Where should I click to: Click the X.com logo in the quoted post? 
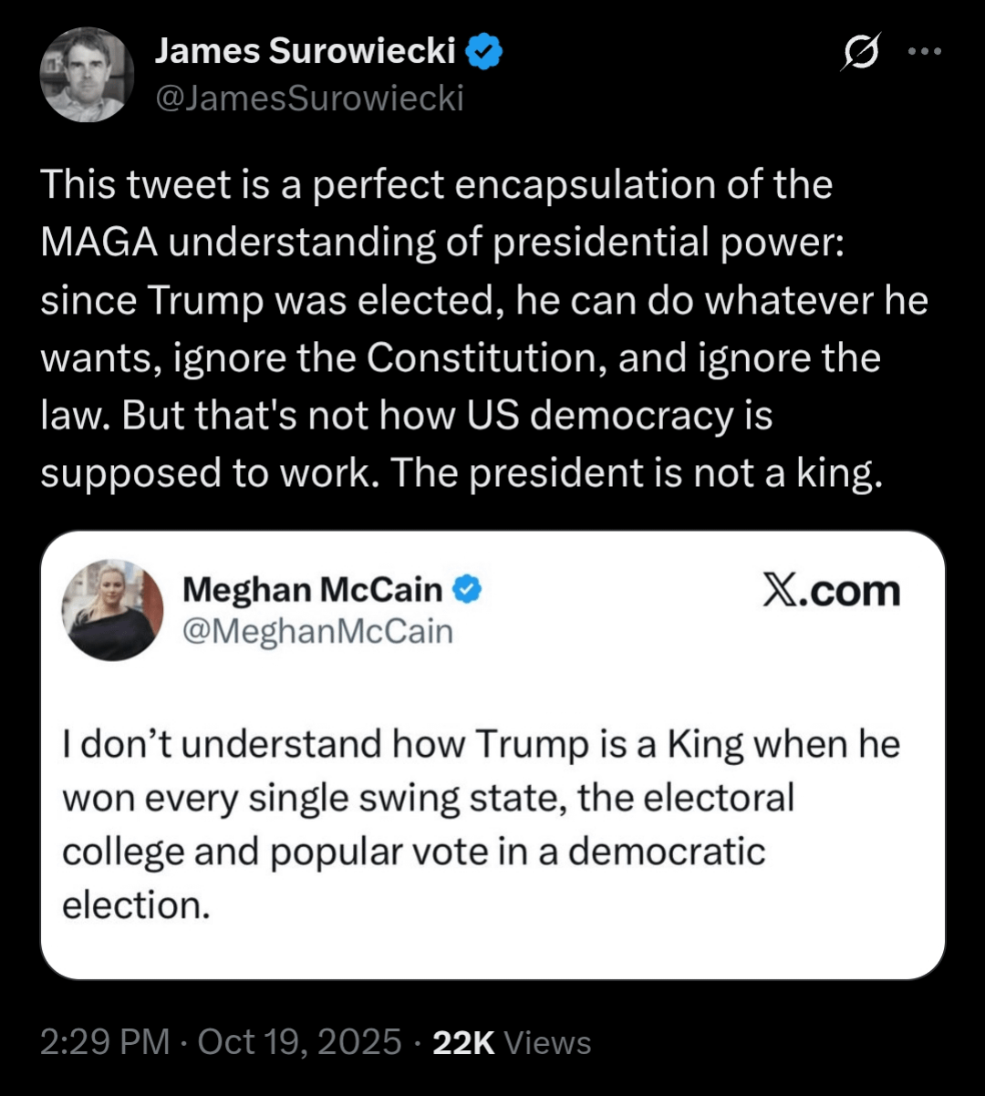pyautogui.click(x=830, y=592)
